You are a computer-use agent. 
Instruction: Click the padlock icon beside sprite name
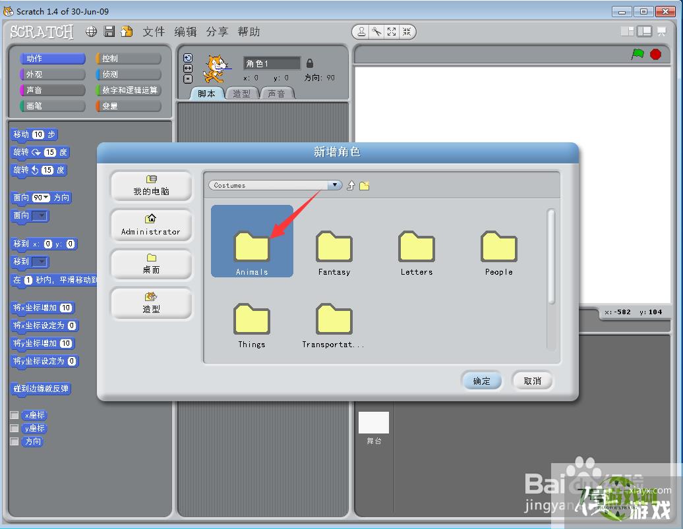click(x=310, y=63)
